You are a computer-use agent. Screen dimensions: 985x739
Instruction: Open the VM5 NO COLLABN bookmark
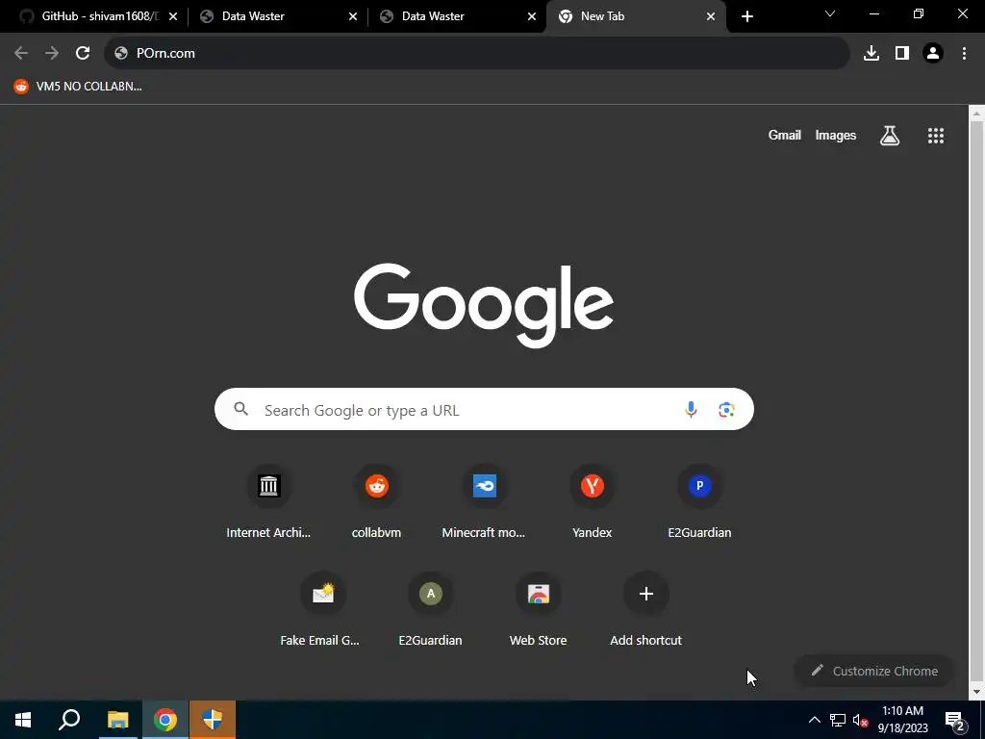pos(78,87)
